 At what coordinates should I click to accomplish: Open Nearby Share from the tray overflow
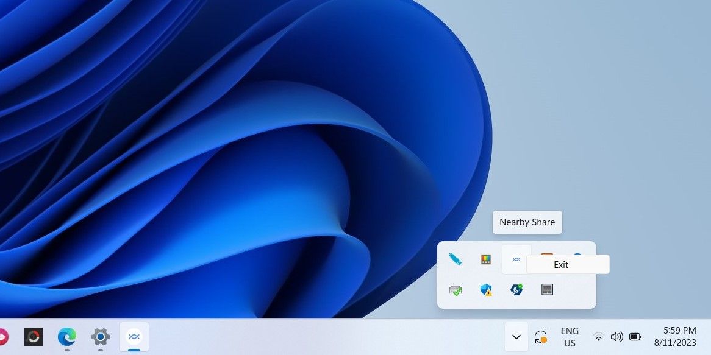[516, 259]
